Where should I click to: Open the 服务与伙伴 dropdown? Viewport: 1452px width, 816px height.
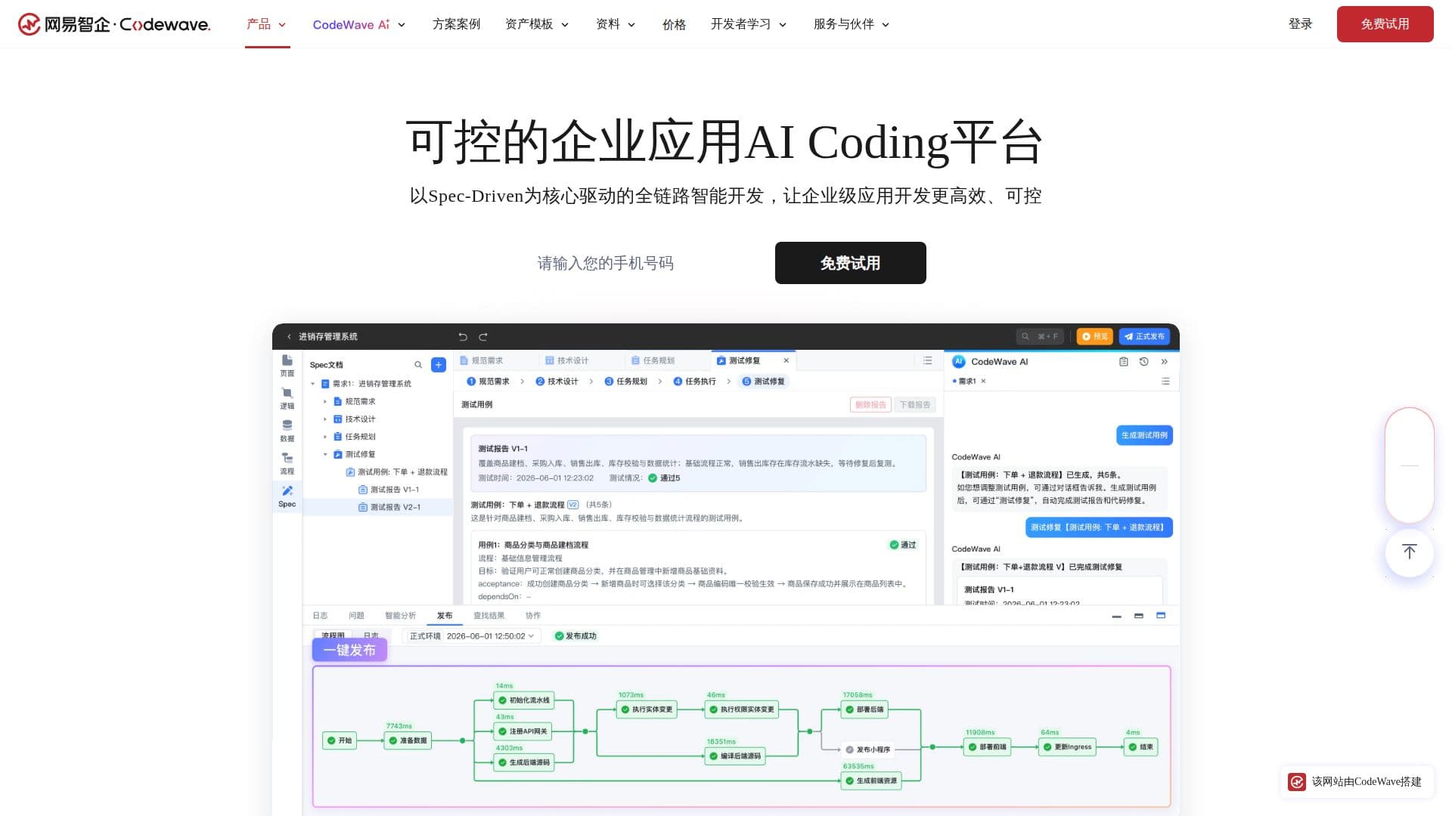pos(852,24)
